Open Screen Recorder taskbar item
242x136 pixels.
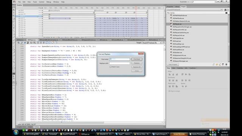click(x=179, y=134)
